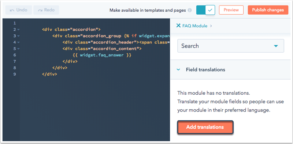Viewport: 293px width, 144px height.
Task: Click the chevron after FAQ Module breadcrumb
Action: tap(211, 26)
